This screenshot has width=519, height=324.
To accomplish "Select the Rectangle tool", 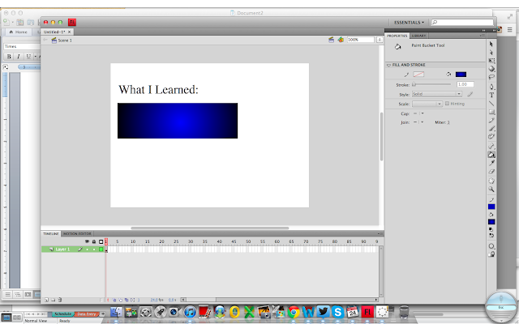I will [x=491, y=112].
